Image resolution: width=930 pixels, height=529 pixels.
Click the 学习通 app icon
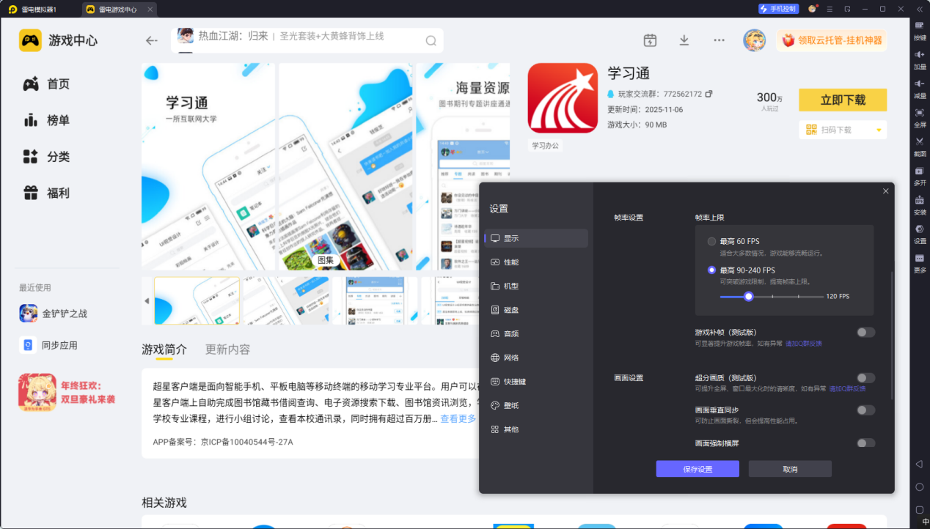point(563,98)
